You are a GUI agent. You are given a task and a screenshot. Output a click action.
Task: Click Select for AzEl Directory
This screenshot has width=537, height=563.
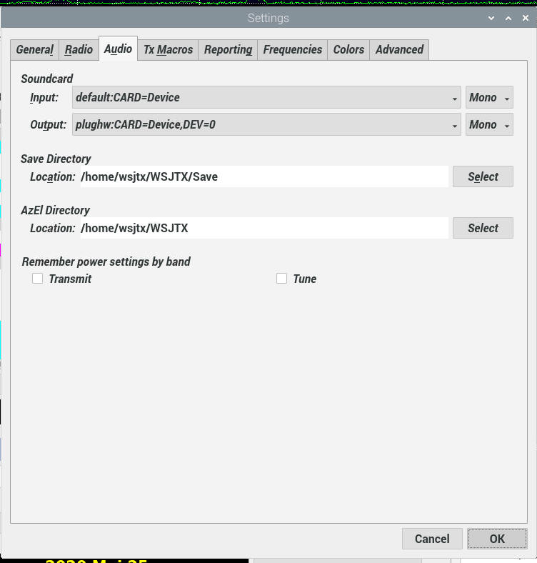click(x=483, y=228)
